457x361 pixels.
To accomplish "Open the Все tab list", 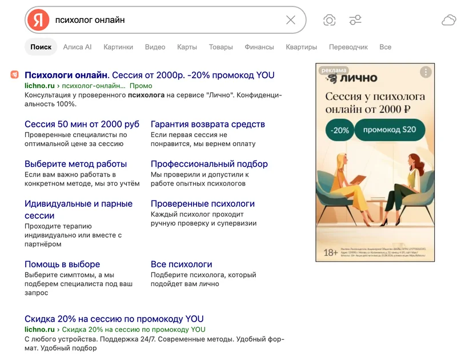I will point(385,47).
